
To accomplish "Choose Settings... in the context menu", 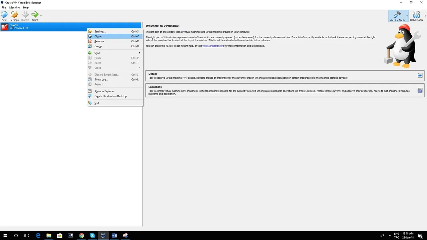I will tap(115, 31).
